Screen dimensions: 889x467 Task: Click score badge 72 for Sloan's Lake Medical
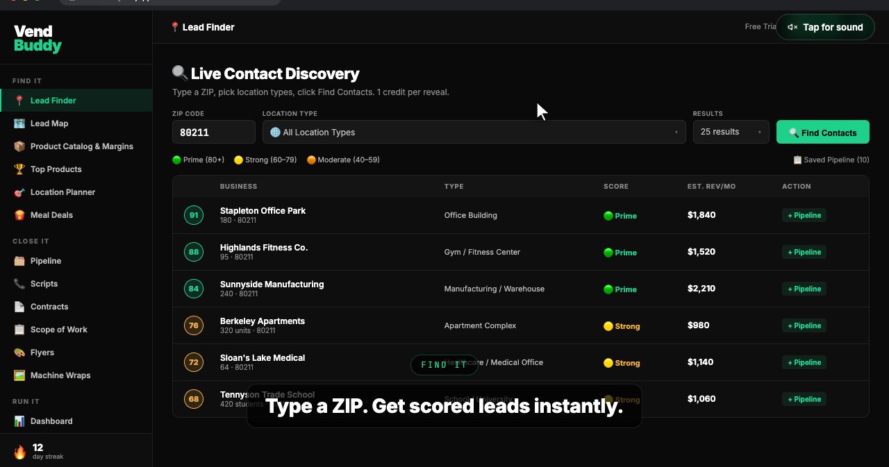click(x=194, y=362)
